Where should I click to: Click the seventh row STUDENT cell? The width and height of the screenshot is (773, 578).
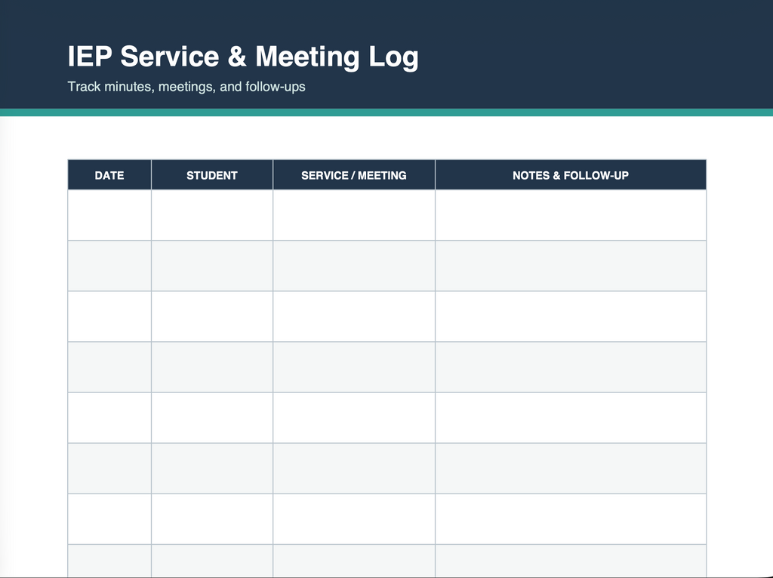pyautogui.click(x=212, y=519)
